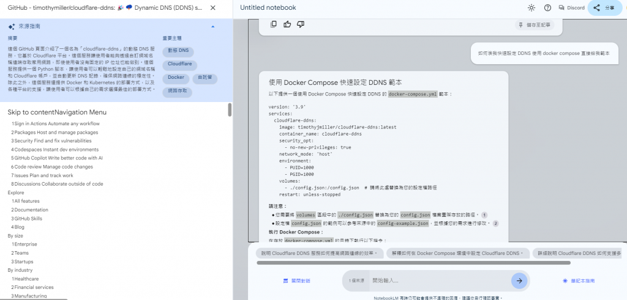
Task: Open the help question mark icon
Action: (x=547, y=7)
